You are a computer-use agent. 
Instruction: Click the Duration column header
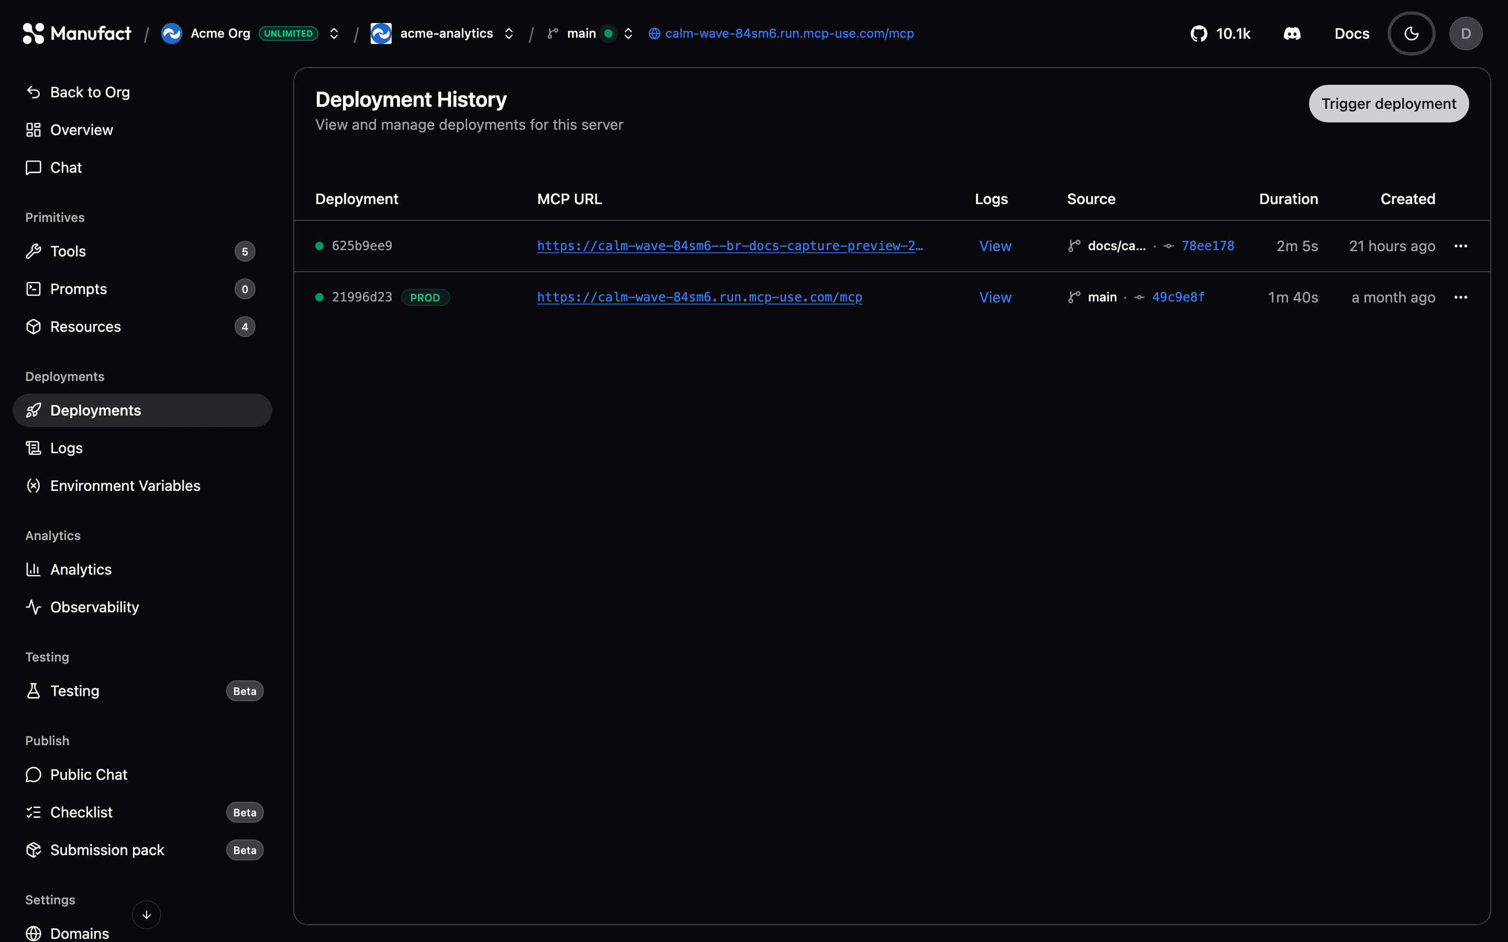coord(1288,199)
